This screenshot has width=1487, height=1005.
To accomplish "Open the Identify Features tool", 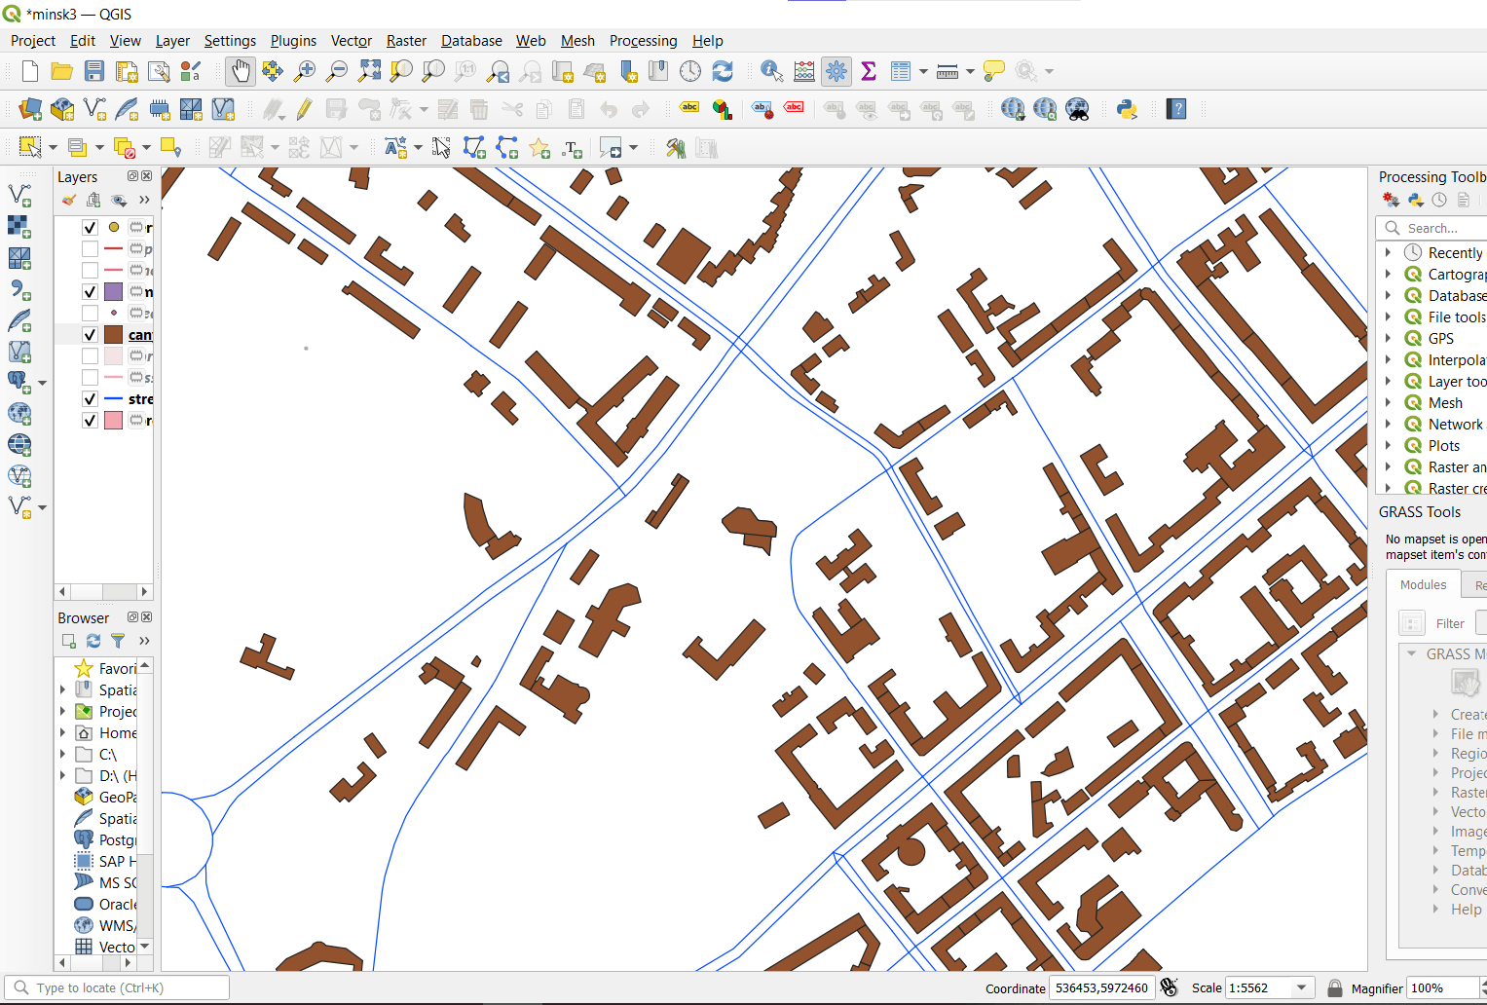I will [770, 70].
